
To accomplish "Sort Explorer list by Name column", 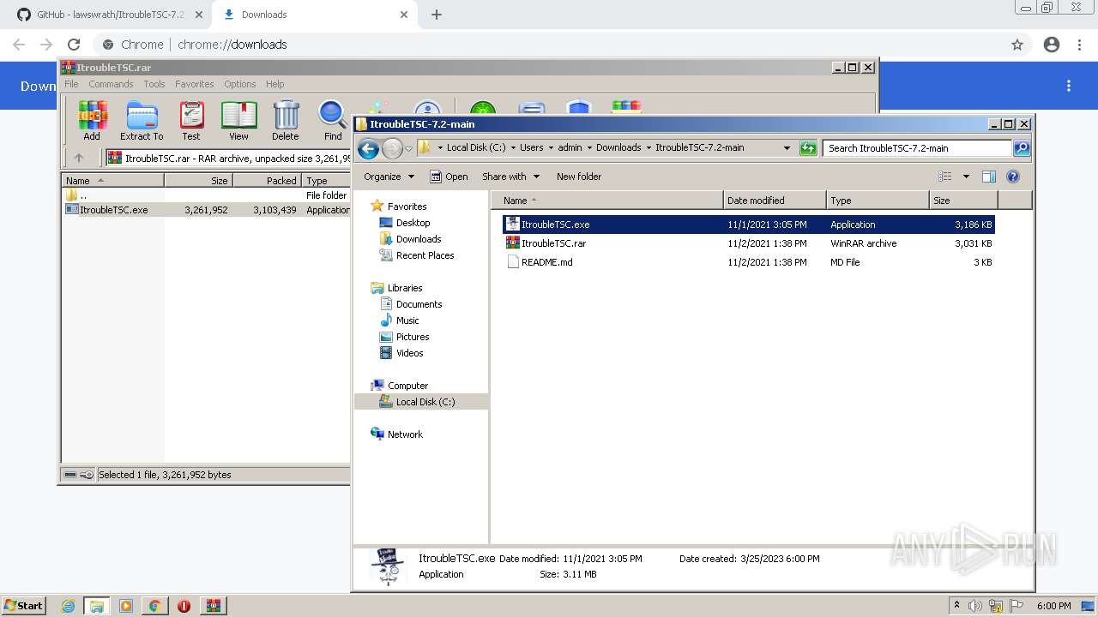I will point(607,201).
